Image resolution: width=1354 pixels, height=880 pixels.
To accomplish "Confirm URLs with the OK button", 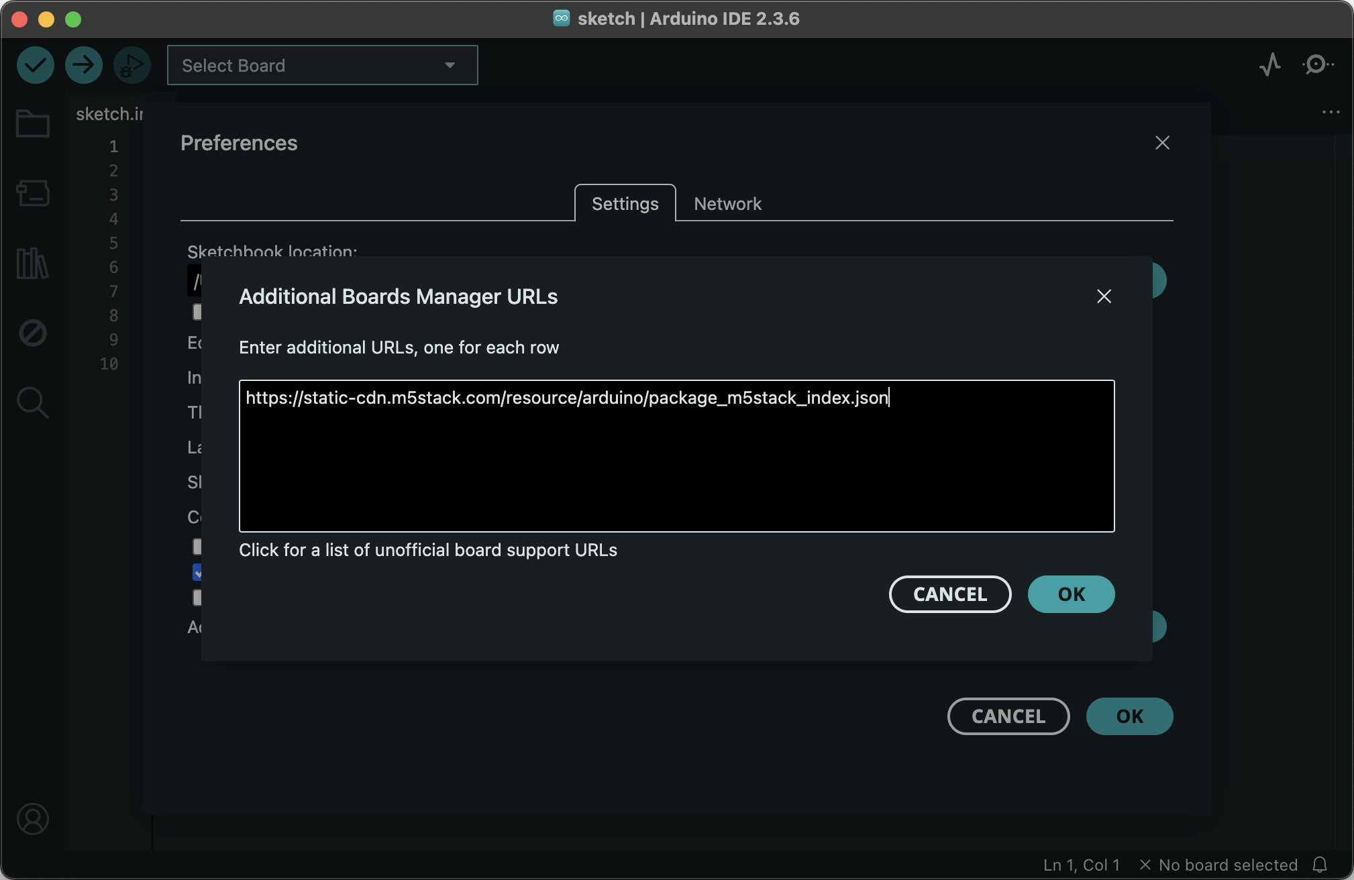I will (x=1071, y=594).
